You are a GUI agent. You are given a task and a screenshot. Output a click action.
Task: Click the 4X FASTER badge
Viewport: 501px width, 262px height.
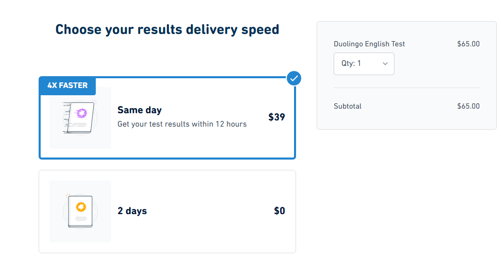pyautogui.click(x=67, y=85)
